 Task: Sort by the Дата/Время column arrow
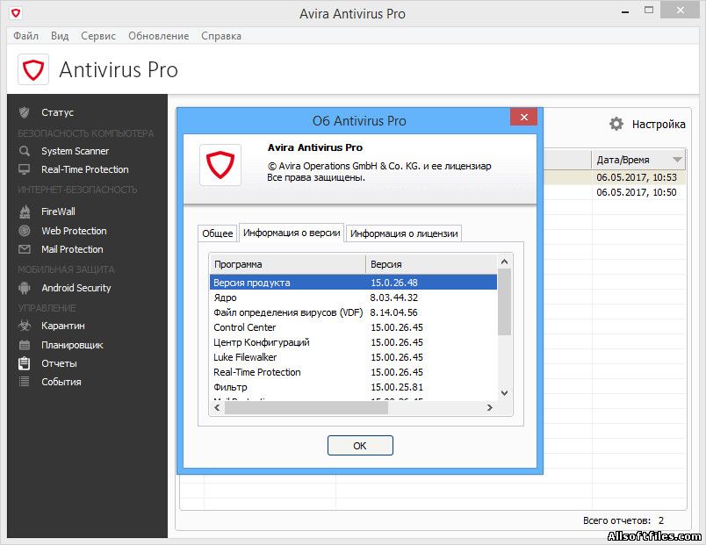click(x=677, y=160)
